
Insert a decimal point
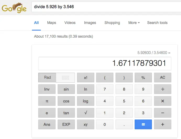(124, 124)
